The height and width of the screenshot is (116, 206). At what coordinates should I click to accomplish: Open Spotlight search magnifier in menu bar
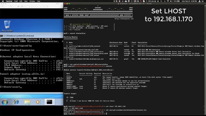click(x=161, y=1)
